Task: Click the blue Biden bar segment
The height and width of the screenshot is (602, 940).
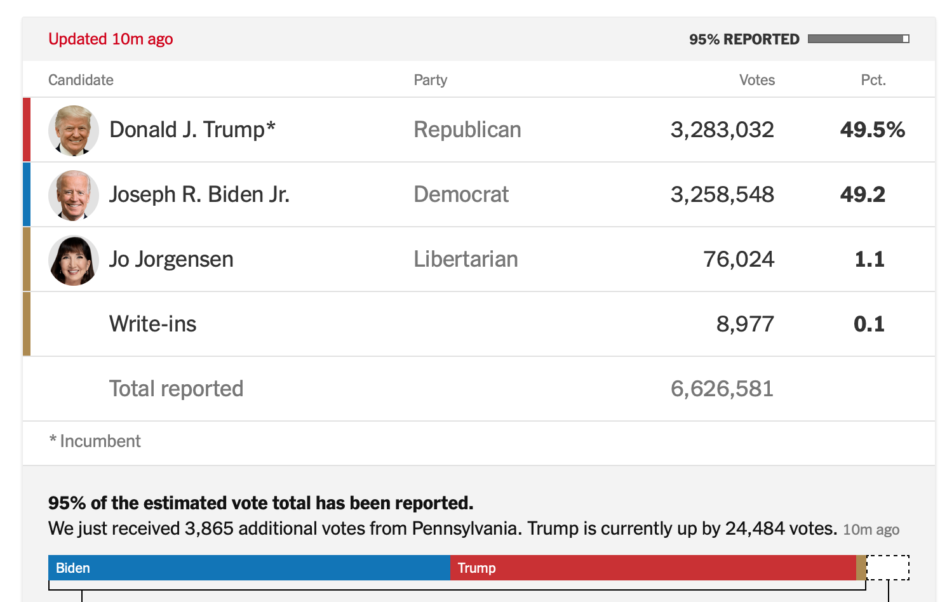Action: tap(250, 568)
